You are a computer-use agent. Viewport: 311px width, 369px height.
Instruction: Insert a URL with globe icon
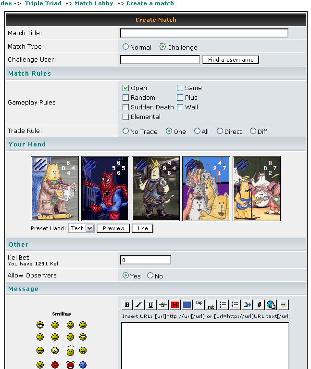[271, 305]
